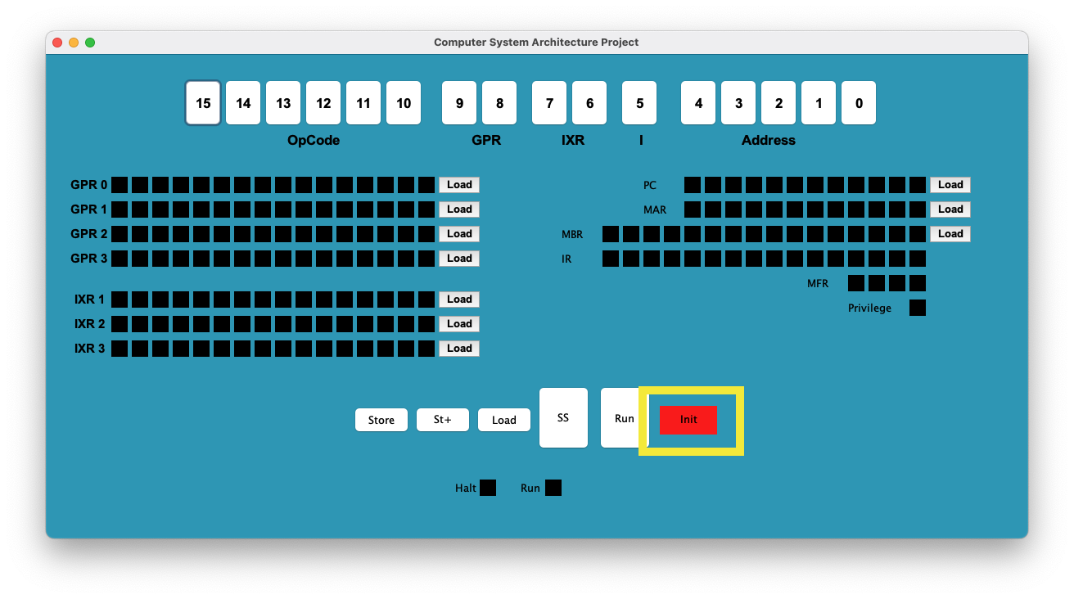Load switches into GPR 1
Viewport: 1074px width, 599px height.
[x=459, y=209]
